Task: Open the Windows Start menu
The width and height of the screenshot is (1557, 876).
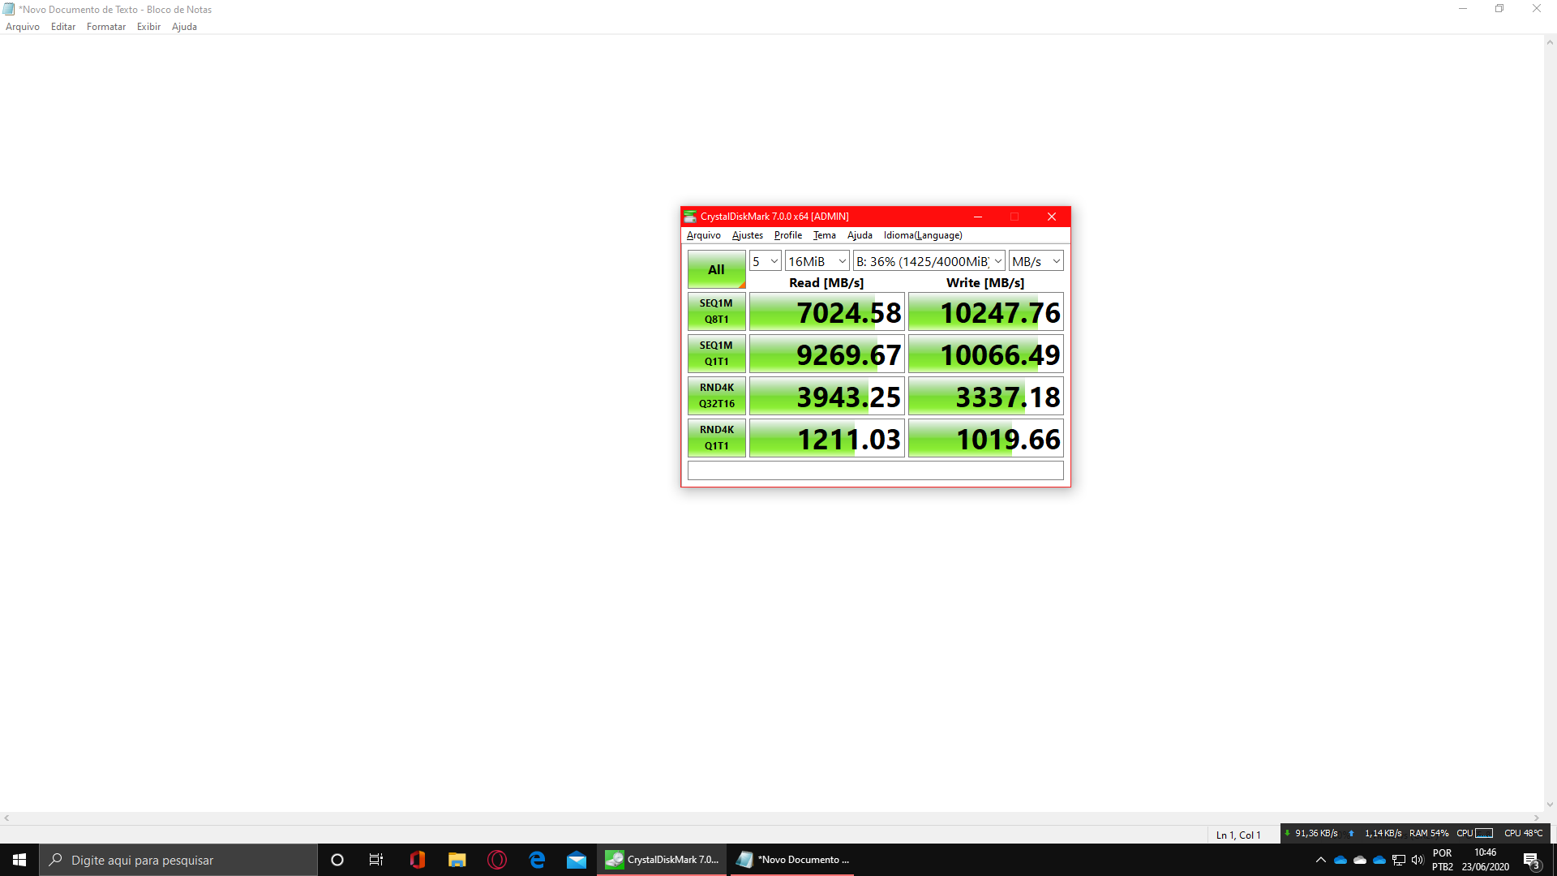Action: (x=19, y=860)
